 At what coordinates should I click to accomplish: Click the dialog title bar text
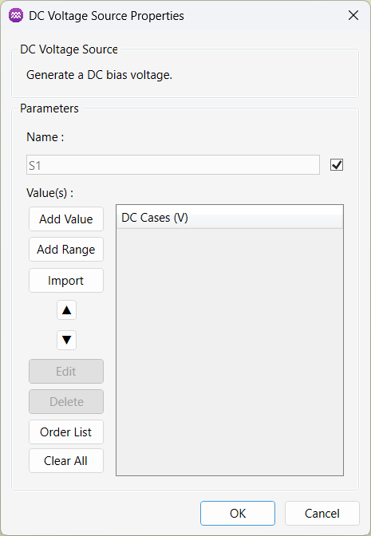click(x=106, y=16)
